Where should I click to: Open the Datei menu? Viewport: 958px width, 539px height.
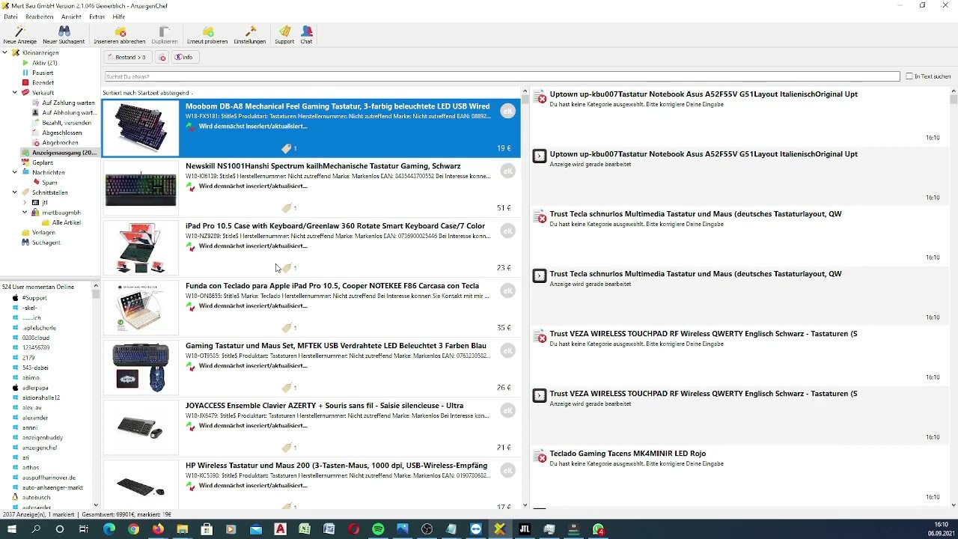10,16
